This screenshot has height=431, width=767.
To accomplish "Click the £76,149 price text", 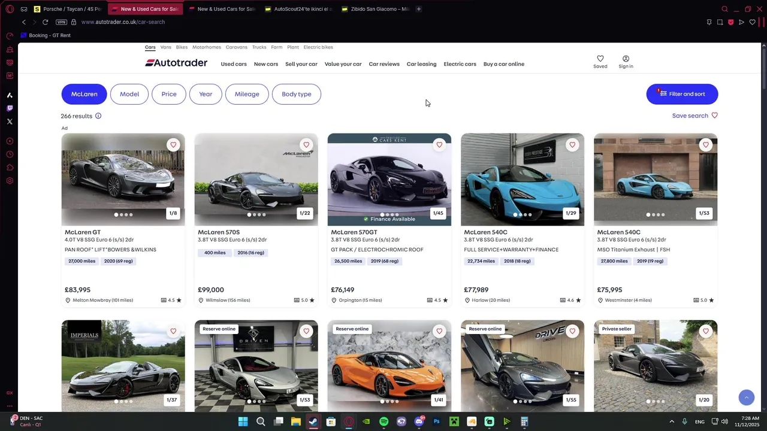I will [343, 290].
